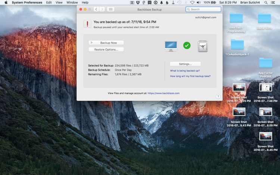The width and height of the screenshot is (280, 175).
Task: Open the View menu
Action: click(59, 3)
